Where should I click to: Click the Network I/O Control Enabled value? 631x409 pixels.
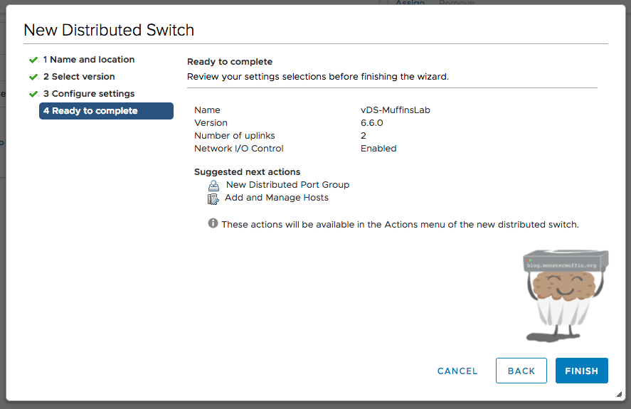(378, 149)
